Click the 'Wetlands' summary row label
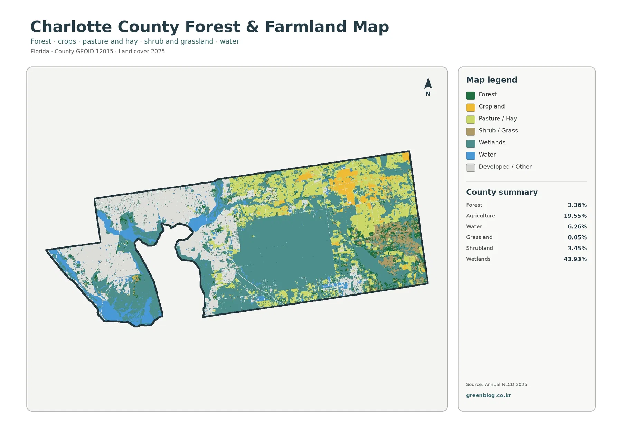Screen dimensions: 622x440 click(x=478, y=259)
